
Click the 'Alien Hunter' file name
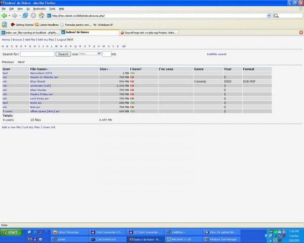(38, 90)
